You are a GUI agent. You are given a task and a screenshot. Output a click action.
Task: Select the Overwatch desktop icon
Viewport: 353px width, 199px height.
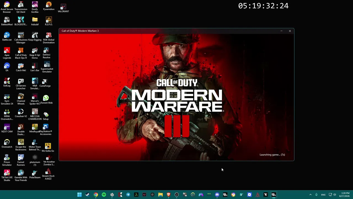(7, 144)
